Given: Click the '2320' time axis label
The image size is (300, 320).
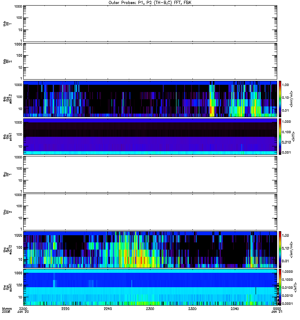Looking at the screenshot, I should click(192, 308).
